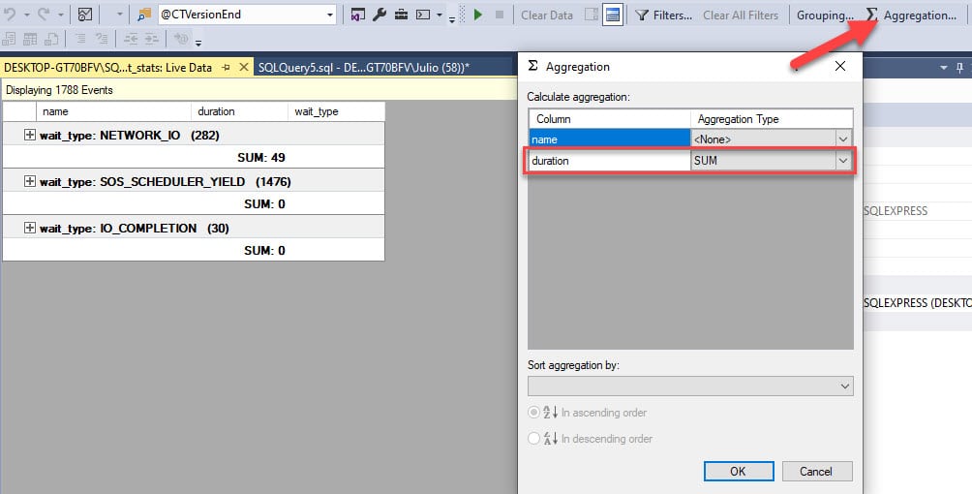Select ascending order radio button
This screenshot has height=494, width=972.
533,412
